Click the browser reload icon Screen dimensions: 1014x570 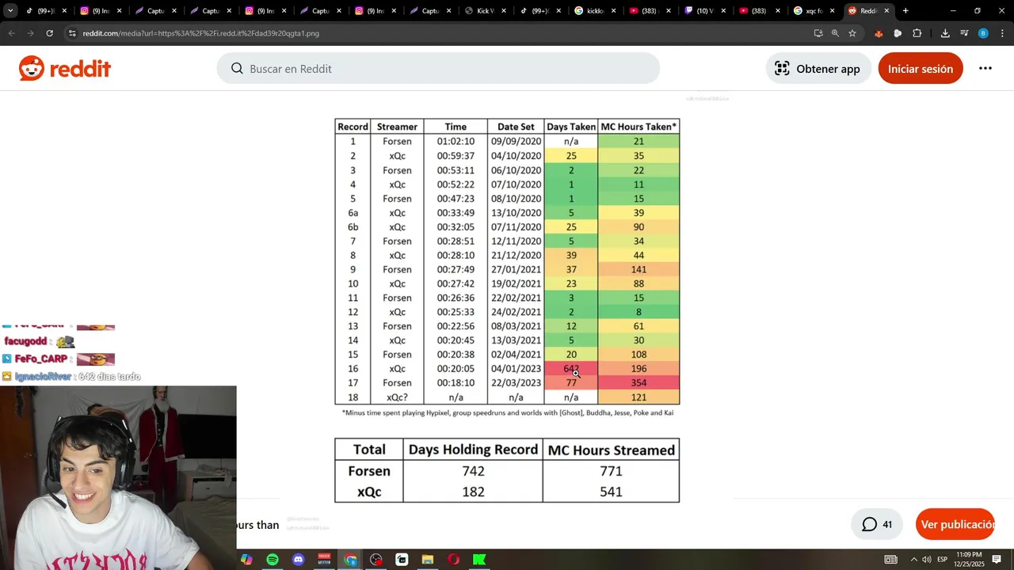coord(49,33)
